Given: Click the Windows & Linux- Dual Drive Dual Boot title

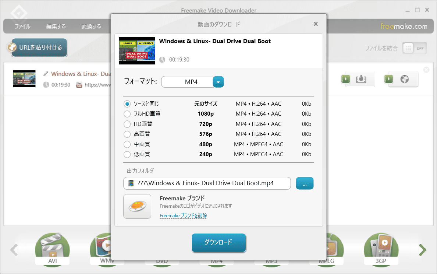Looking at the screenshot, I should click(215, 41).
